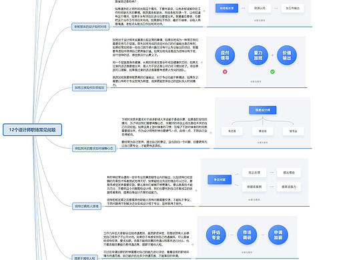
Task: Click the middle blue circle ending in 加班
Action: (x=258, y=55)
